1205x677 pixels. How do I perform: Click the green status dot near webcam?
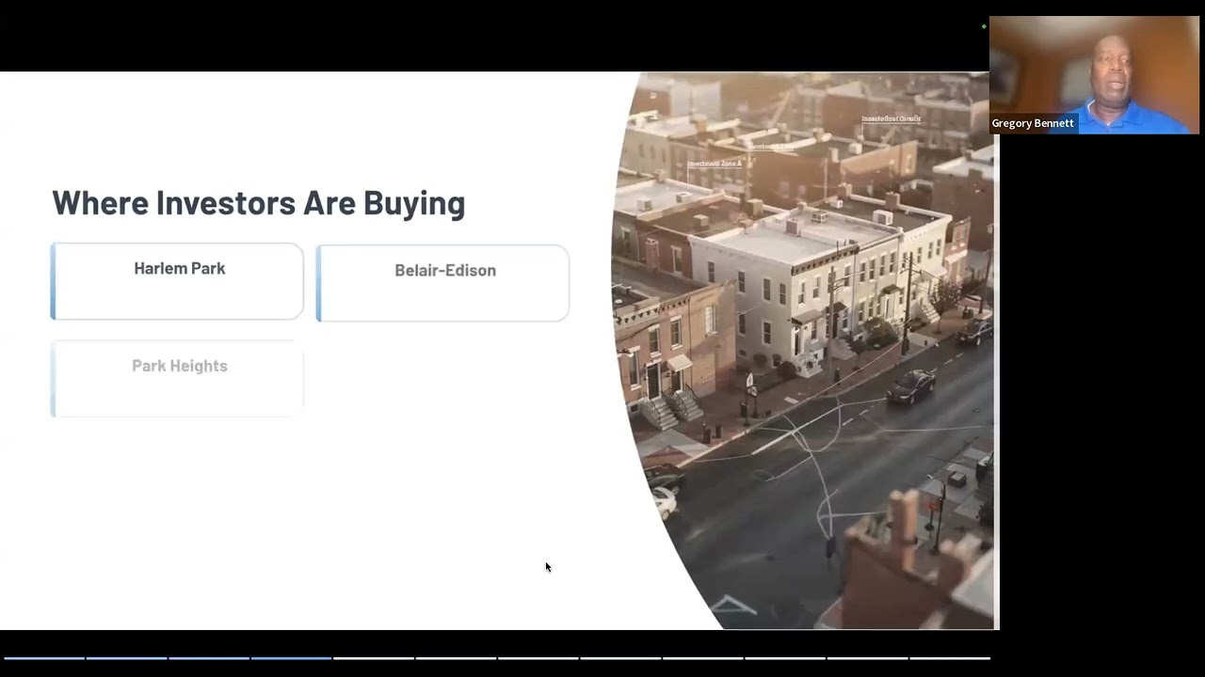984,26
